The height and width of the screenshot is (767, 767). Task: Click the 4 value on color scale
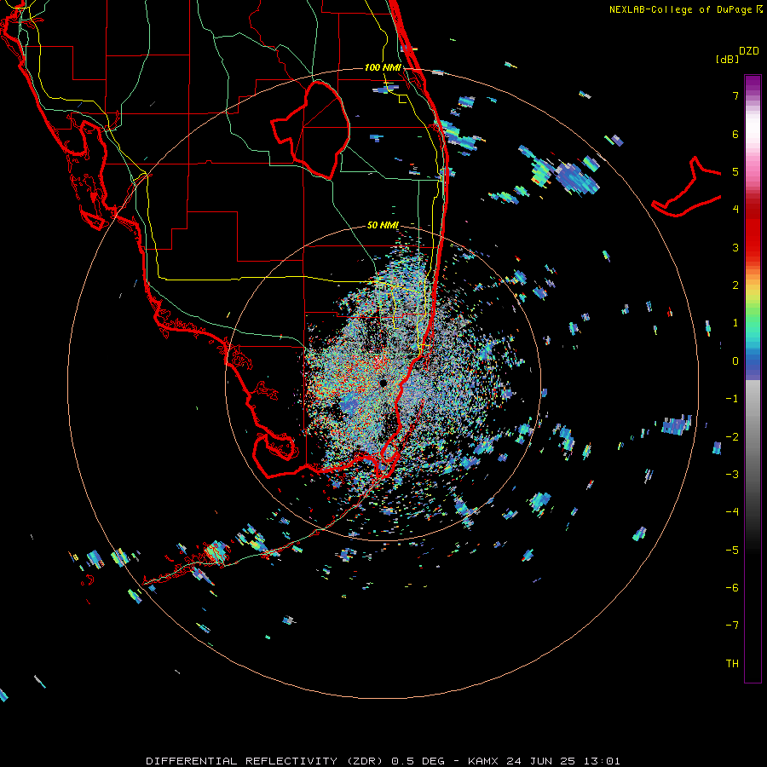click(x=735, y=210)
